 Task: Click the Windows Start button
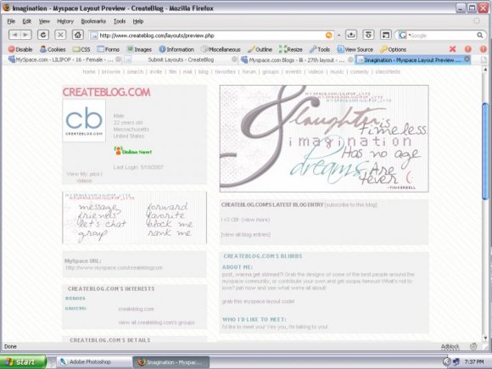[24, 361]
